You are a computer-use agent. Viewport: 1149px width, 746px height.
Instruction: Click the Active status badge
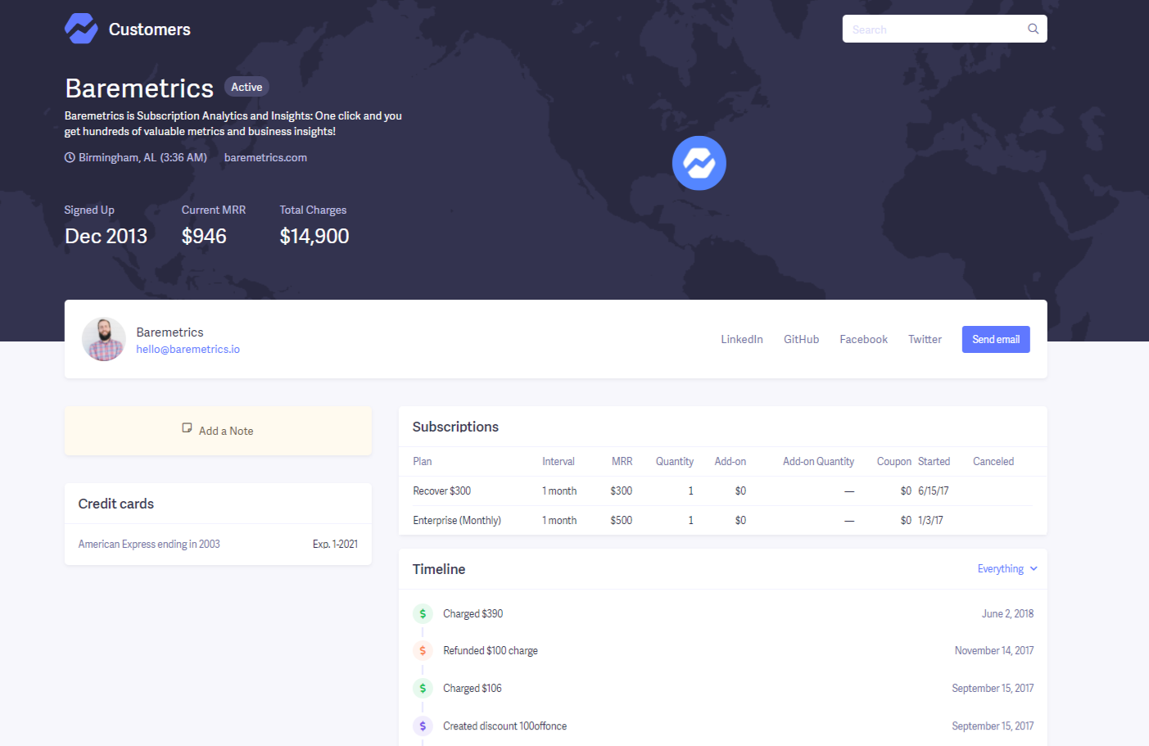247,87
